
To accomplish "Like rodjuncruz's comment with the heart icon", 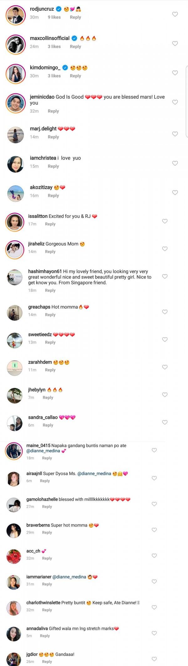I will [175, 14].
